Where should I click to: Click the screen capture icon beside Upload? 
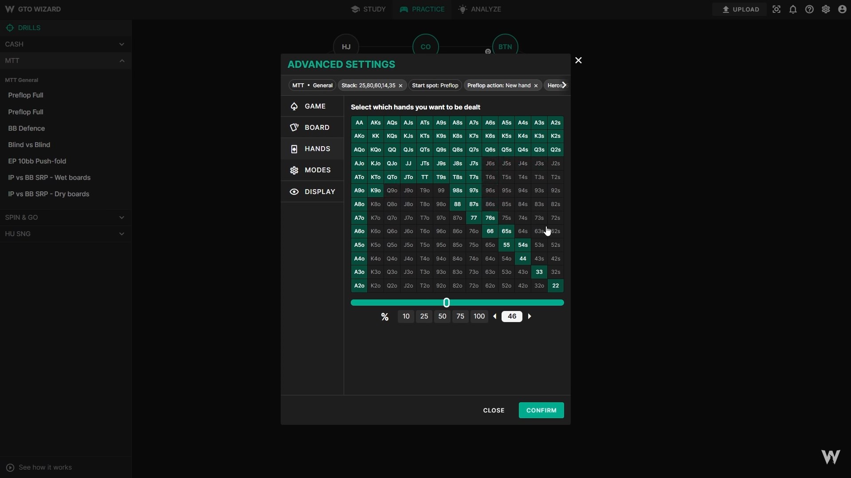click(776, 9)
